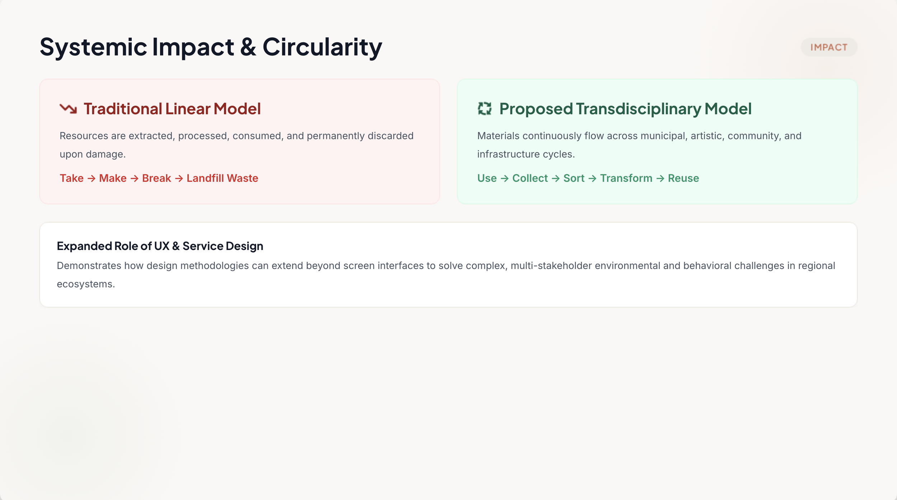Click the downward trend arrow icon
This screenshot has width=897, height=500.
(x=68, y=109)
